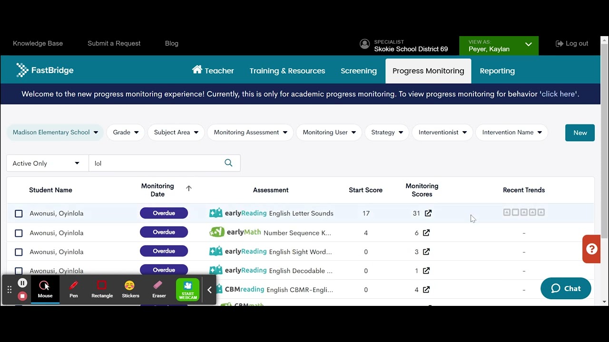The image size is (609, 342).
Task: Open the Stickers tool
Action: [x=130, y=289]
